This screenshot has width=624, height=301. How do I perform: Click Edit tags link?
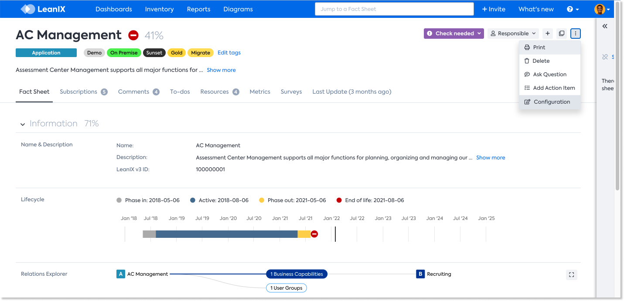coord(229,53)
